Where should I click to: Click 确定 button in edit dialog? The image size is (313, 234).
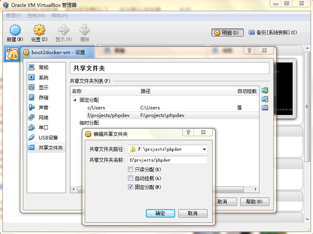(x=160, y=214)
